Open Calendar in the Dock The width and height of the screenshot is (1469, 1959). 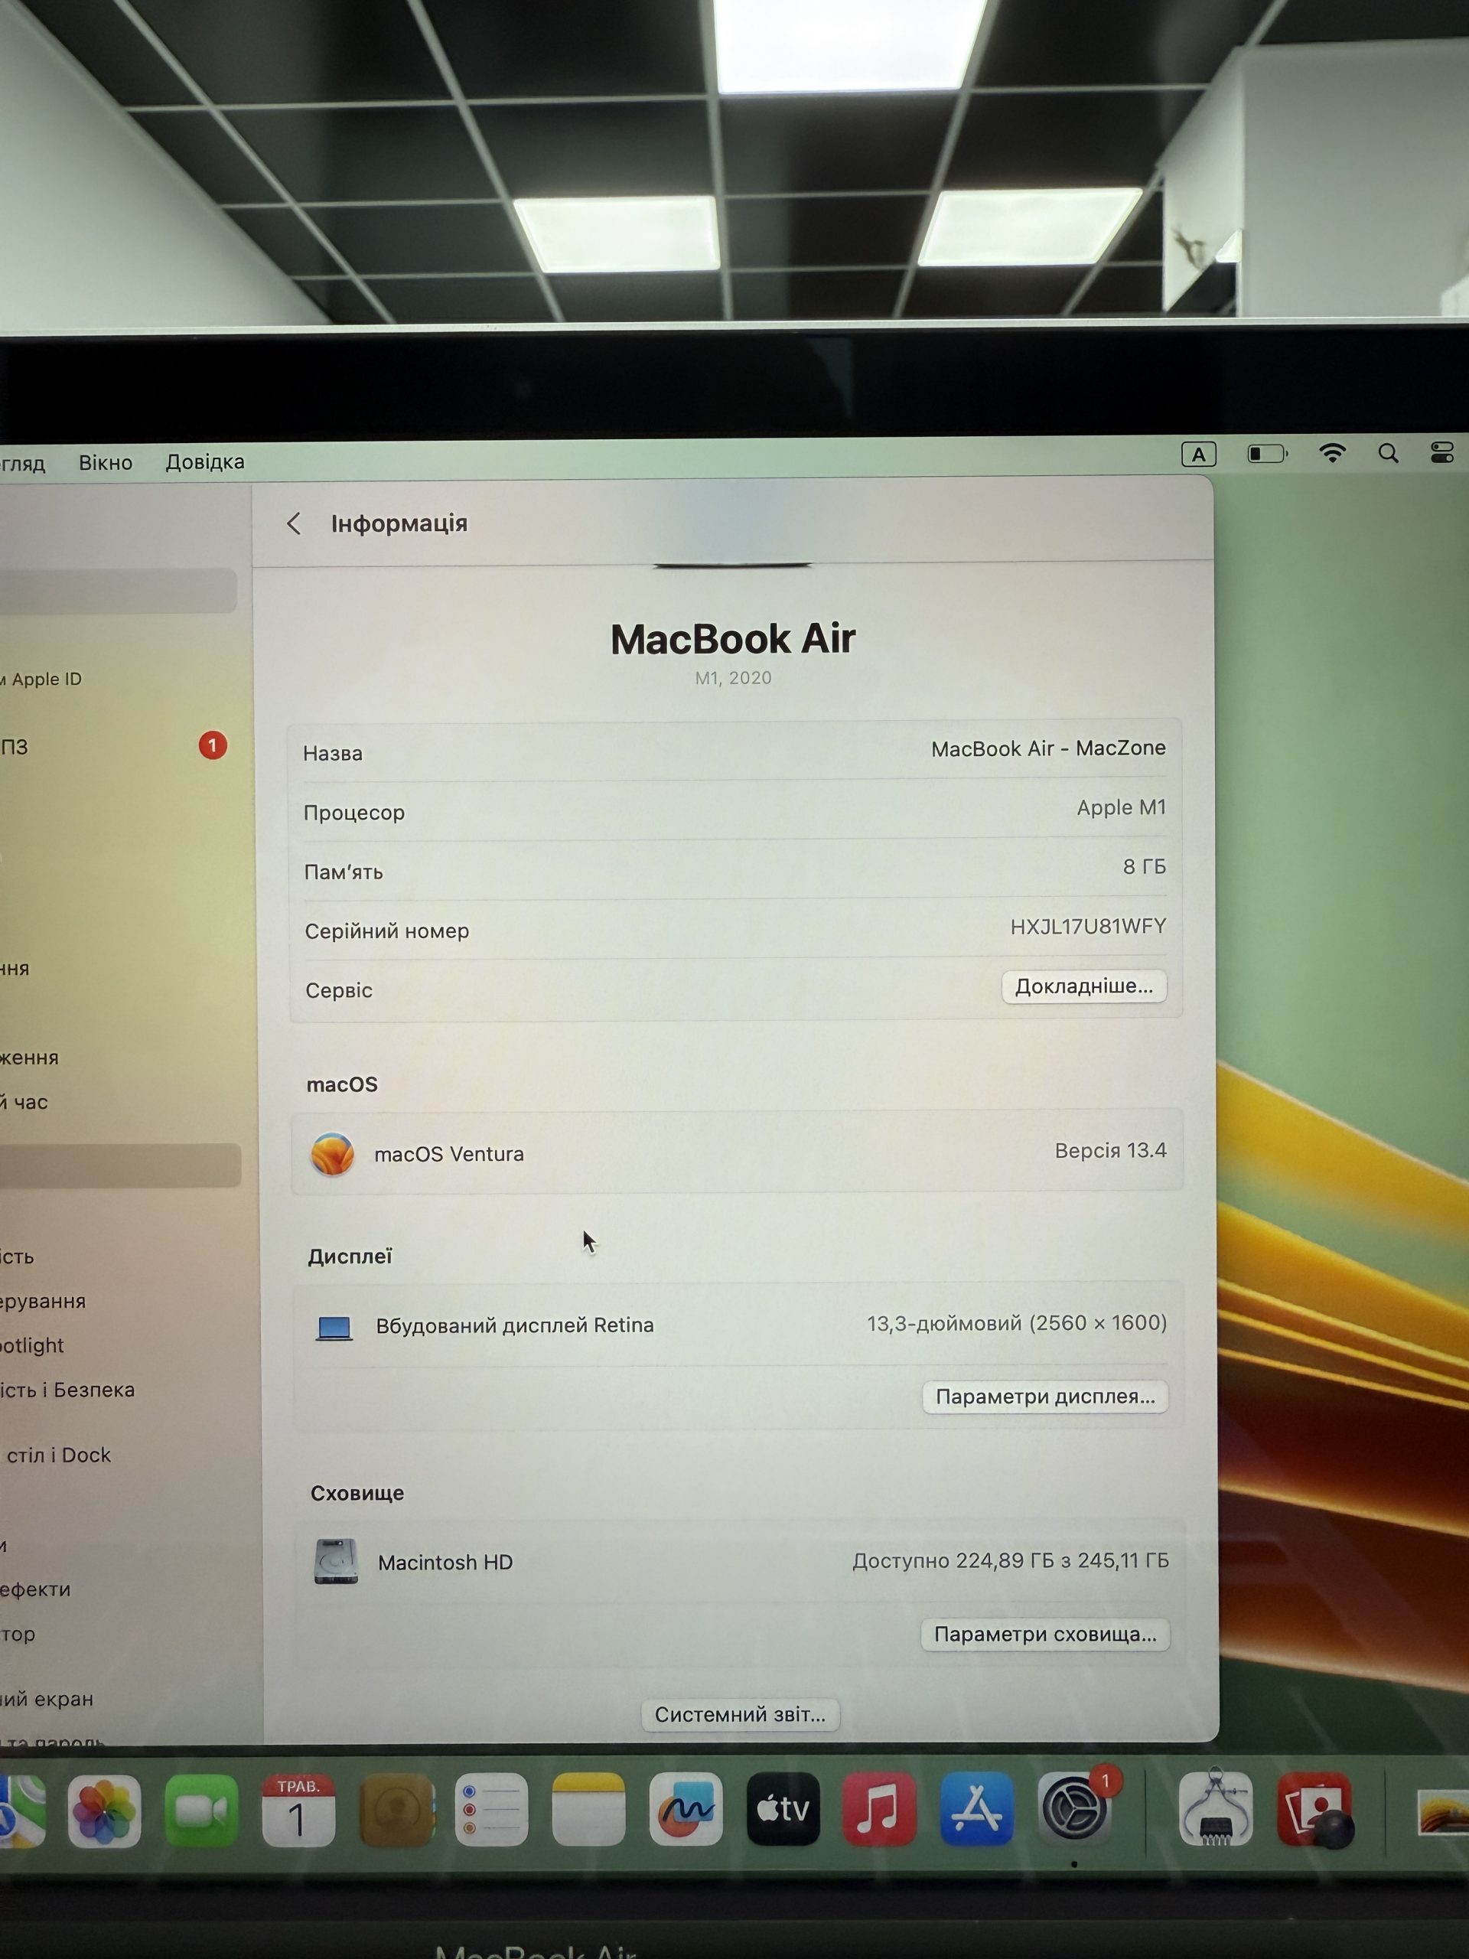tap(298, 1811)
